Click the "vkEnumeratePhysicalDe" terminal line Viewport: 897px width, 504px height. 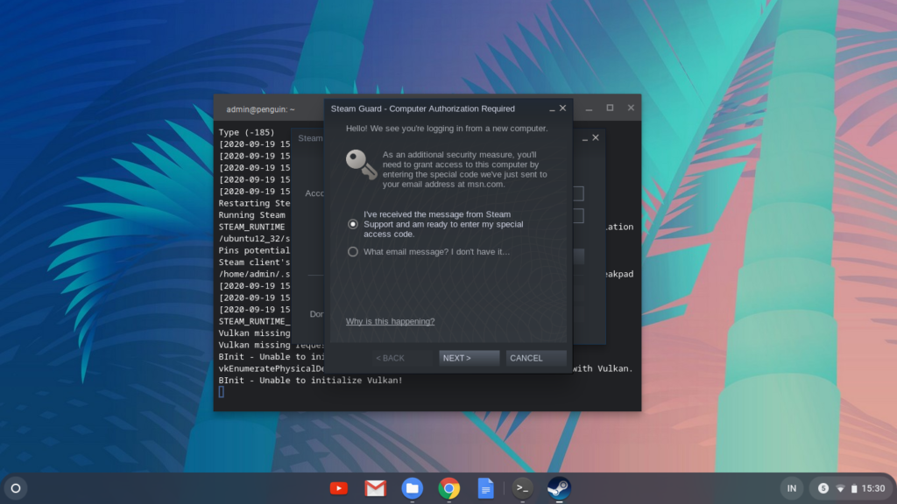pos(272,368)
